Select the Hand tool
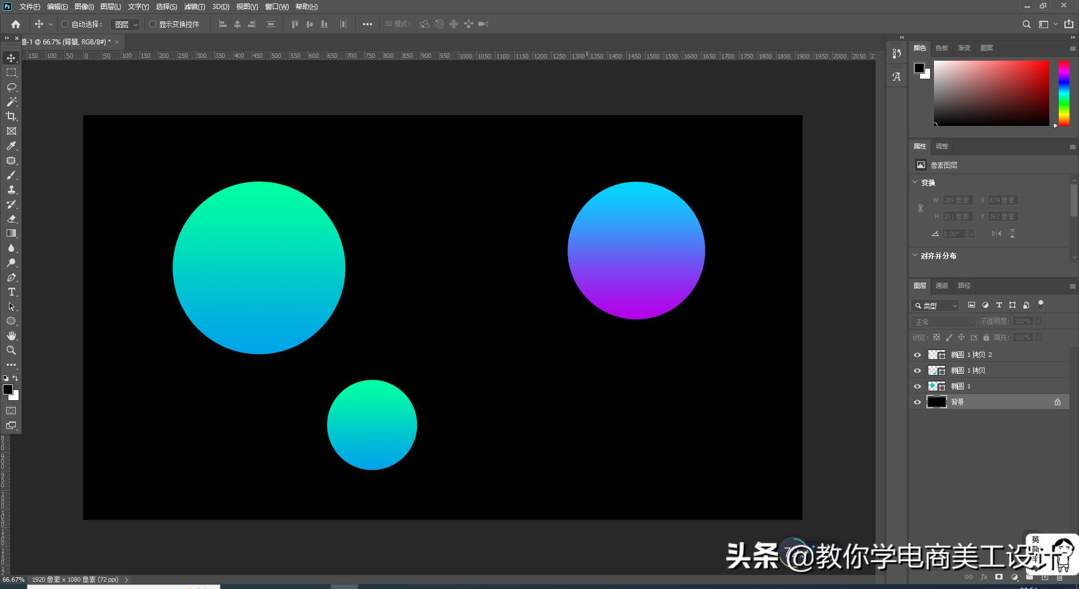This screenshot has height=589, width=1079. (11, 336)
